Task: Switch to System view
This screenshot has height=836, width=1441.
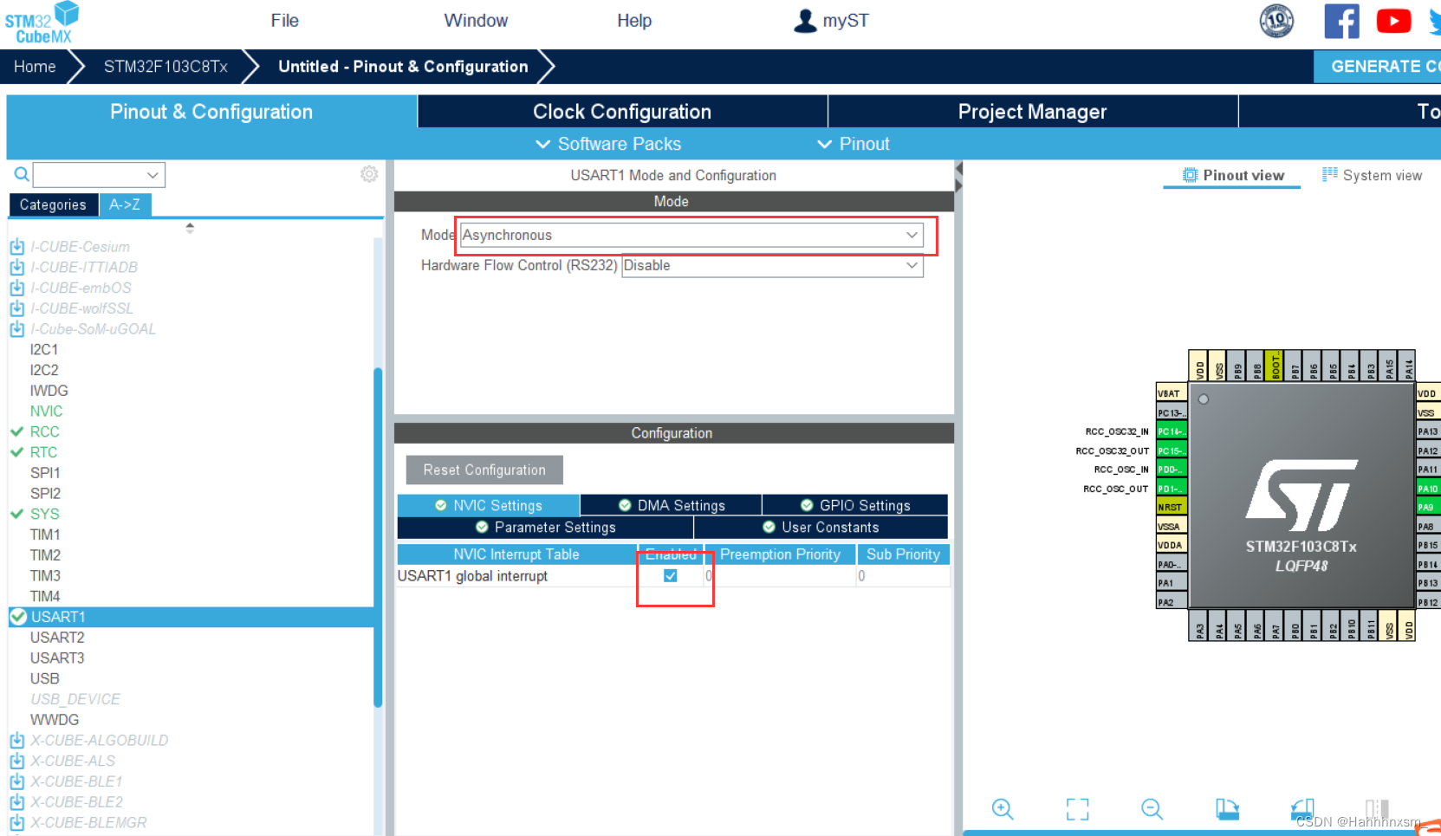Action: pos(1372,175)
